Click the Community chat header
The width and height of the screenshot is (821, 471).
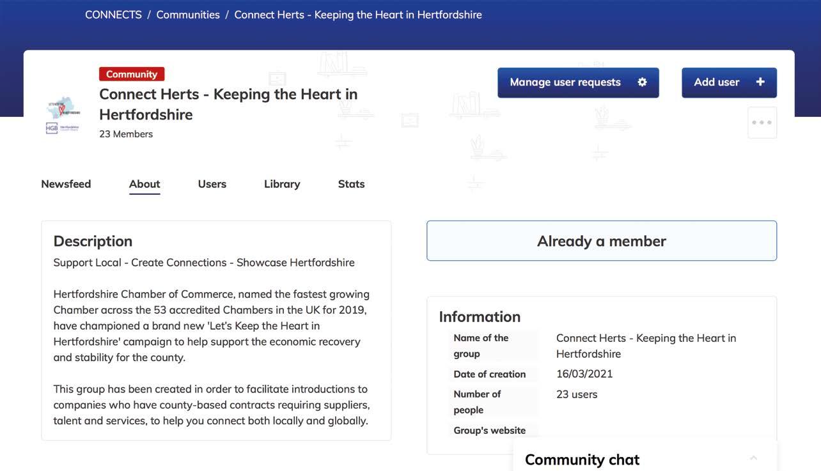point(645,458)
